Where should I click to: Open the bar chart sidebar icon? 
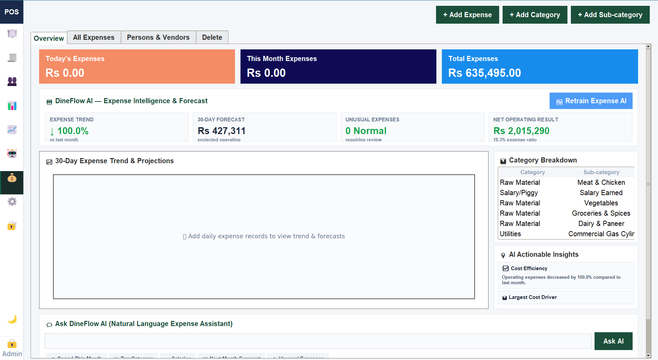[12, 106]
